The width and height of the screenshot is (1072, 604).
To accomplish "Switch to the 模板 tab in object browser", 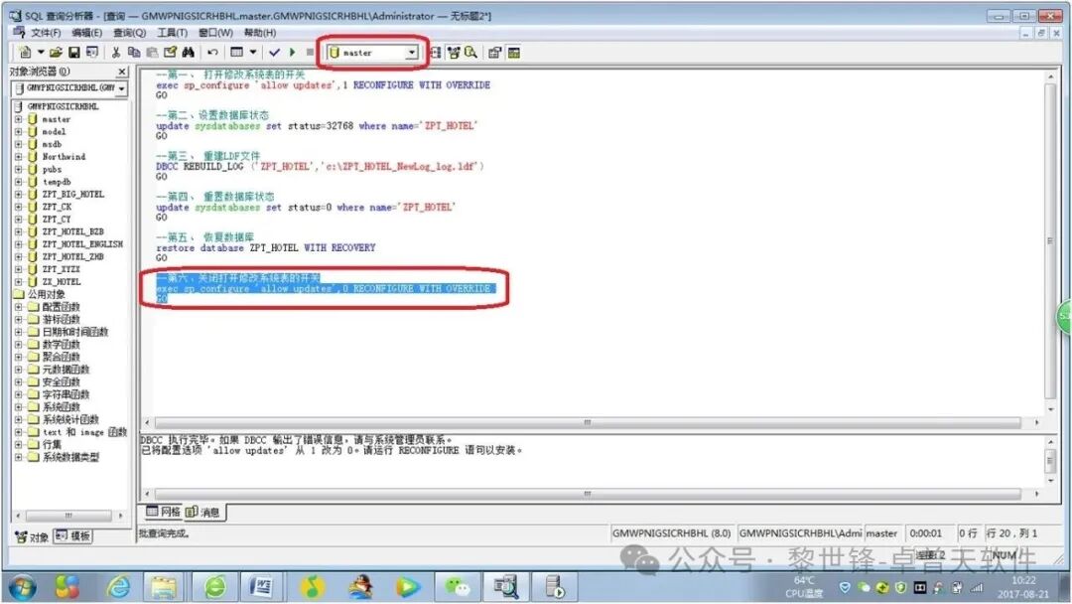I will (72, 536).
